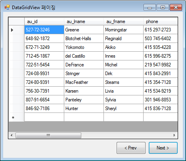Select cell 846-92-7186
The height and width of the screenshot is (161, 186).
pos(44,109)
